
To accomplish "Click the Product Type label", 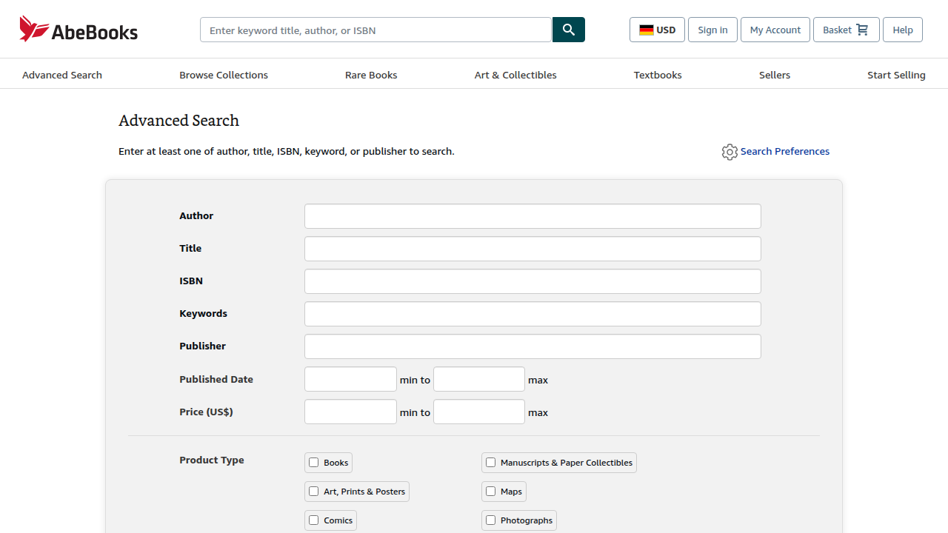I will pyautogui.click(x=212, y=460).
